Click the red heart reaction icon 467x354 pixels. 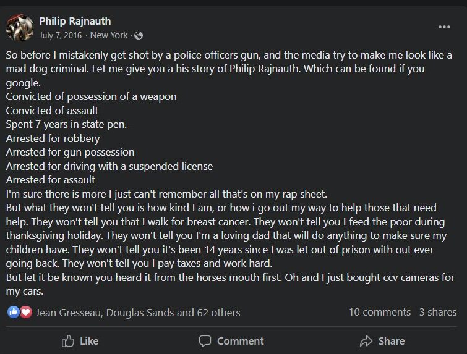[x=25, y=312]
